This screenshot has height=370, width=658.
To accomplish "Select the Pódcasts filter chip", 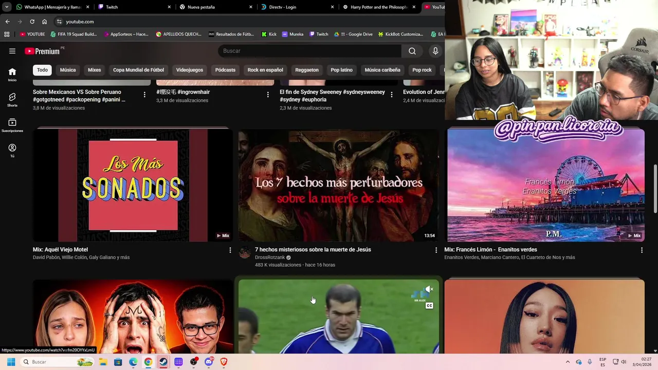I will [225, 70].
